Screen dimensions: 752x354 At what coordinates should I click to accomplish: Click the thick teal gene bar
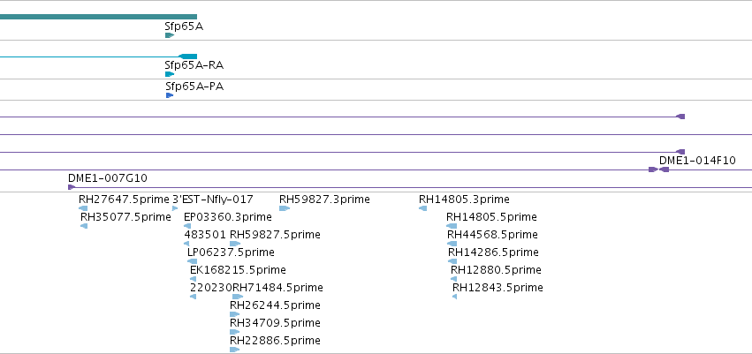click(x=98, y=17)
